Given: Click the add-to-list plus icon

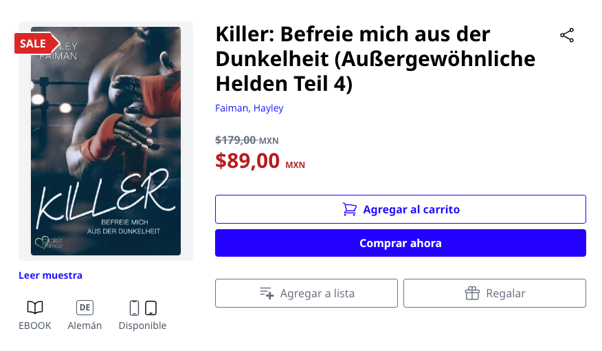Looking at the screenshot, I should click(267, 293).
